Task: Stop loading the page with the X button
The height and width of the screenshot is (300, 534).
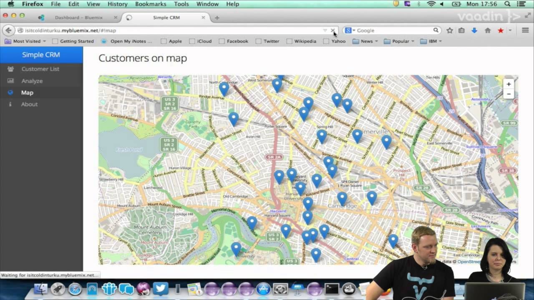Action: click(332, 30)
